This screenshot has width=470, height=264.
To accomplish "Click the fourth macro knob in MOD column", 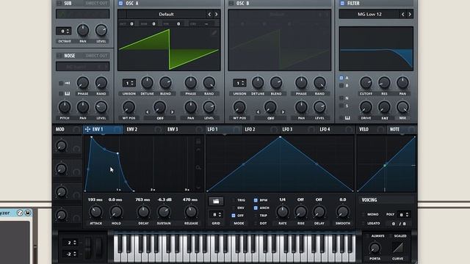I will (x=61, y=215).
